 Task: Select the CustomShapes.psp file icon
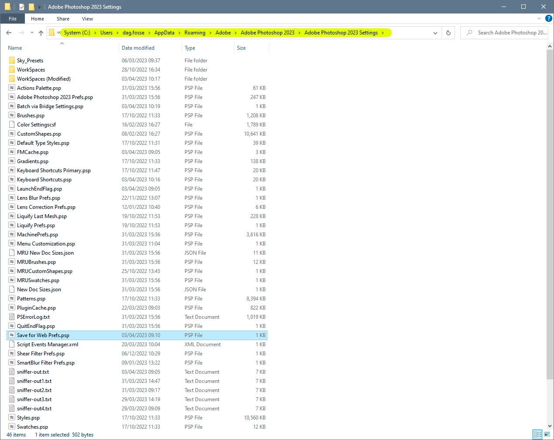12,133
